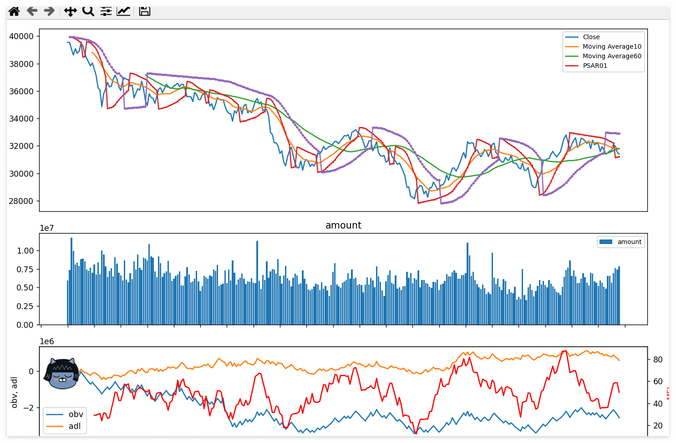This screenshot has width=676, height=443.
Task: Toggle the Moving Average10 legend entry
Action: [x=612, y=46]
